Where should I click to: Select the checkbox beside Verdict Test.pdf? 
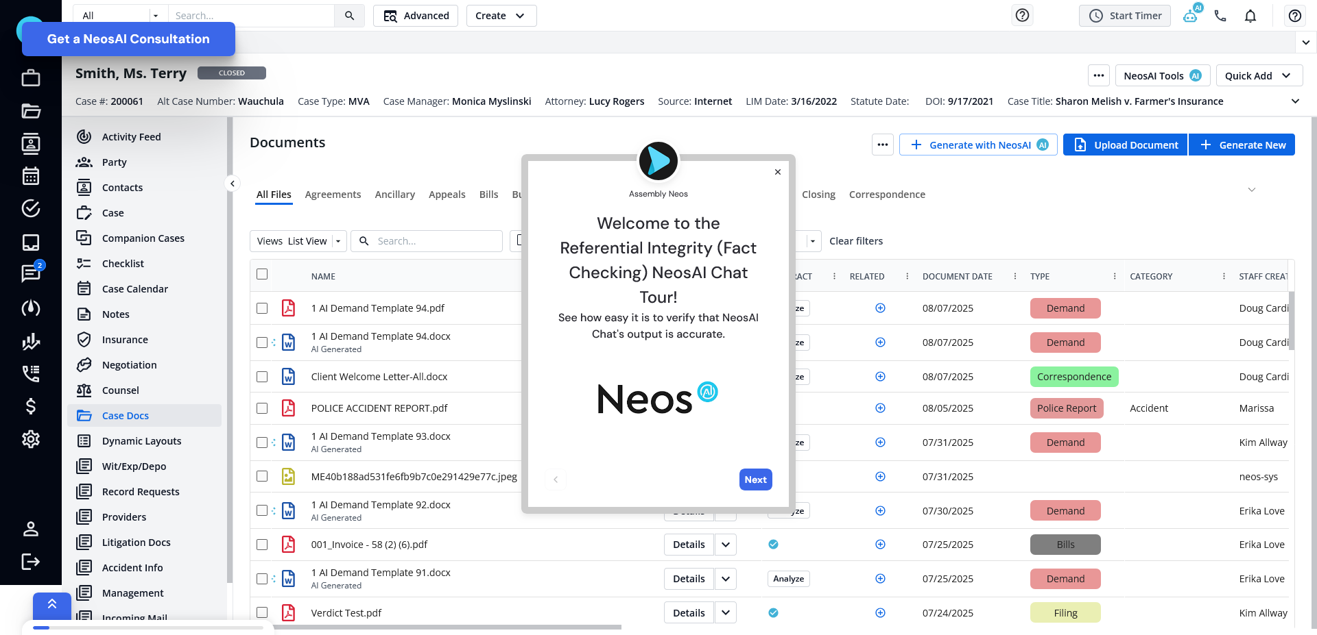coord(262,612)
